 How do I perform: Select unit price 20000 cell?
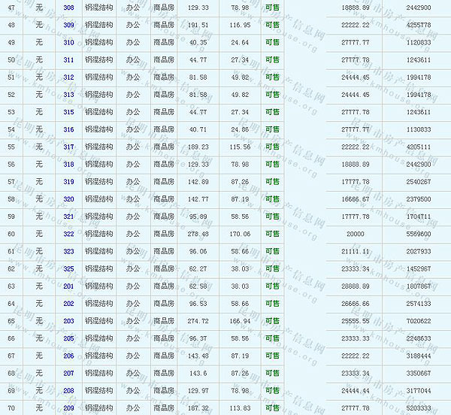(356, 234)
